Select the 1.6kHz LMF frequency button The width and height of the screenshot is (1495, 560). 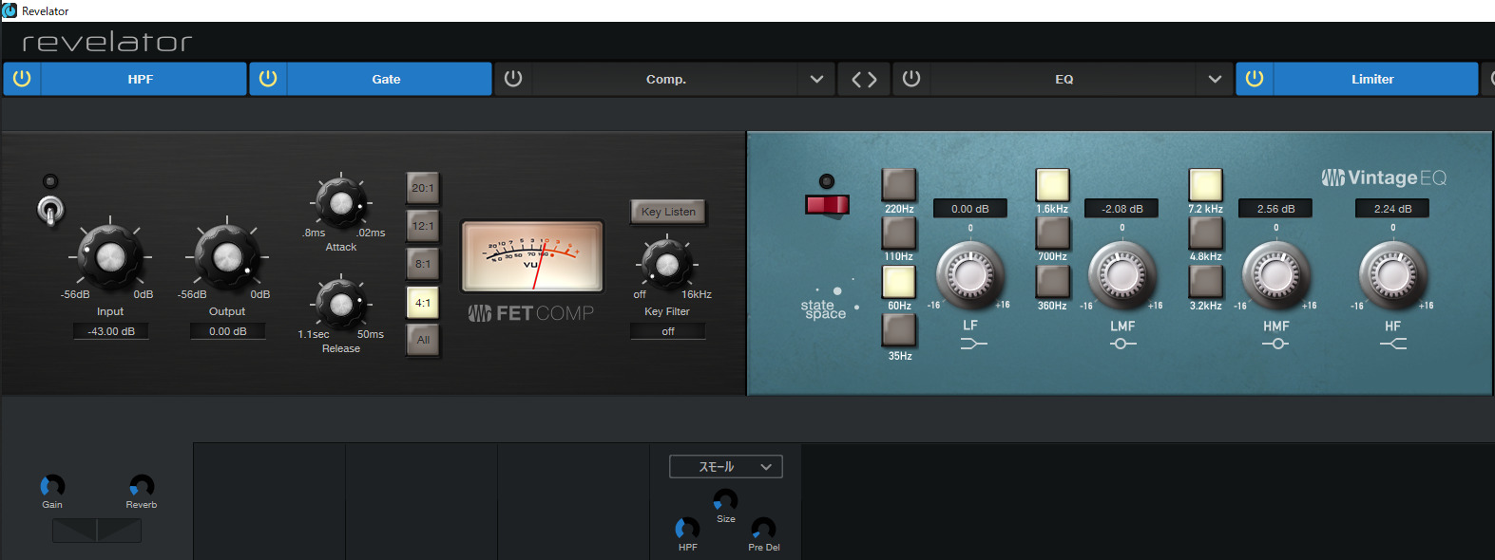[1052, 185]
